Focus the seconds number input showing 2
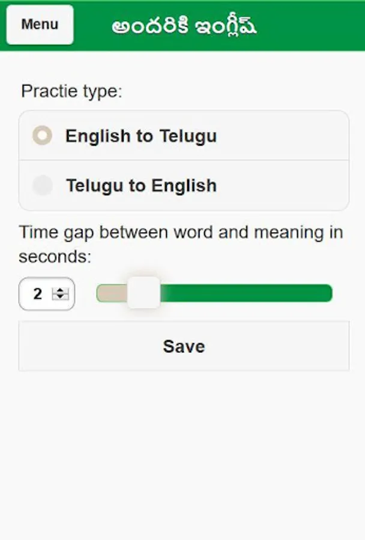365x540 pixels. coord(38,294)
